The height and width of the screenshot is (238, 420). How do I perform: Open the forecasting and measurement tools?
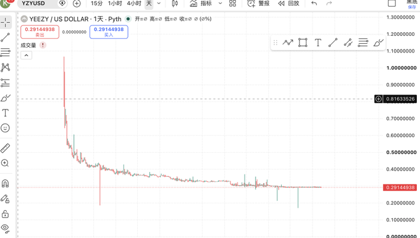(x=6, y=83)
